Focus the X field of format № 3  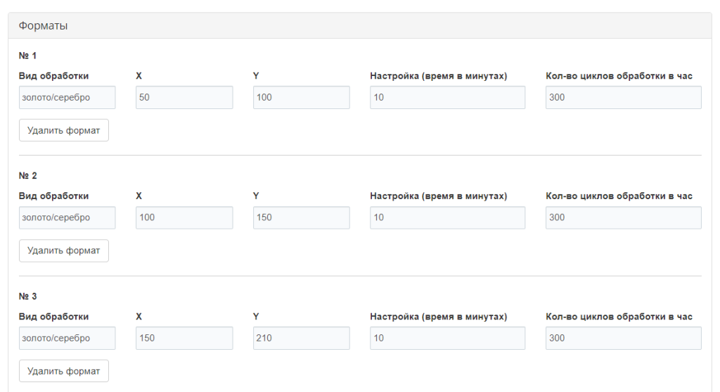click(x=184, y=339)
